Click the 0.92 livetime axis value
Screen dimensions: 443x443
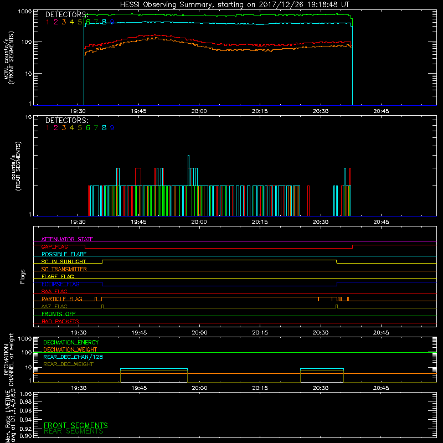(25, 429)
